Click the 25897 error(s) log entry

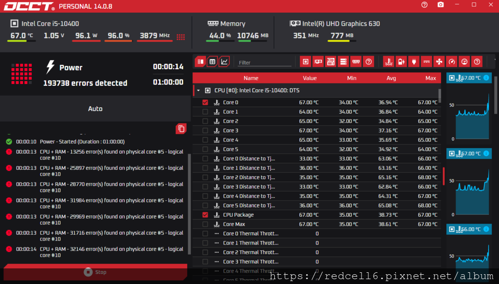[x=95, y=171]
